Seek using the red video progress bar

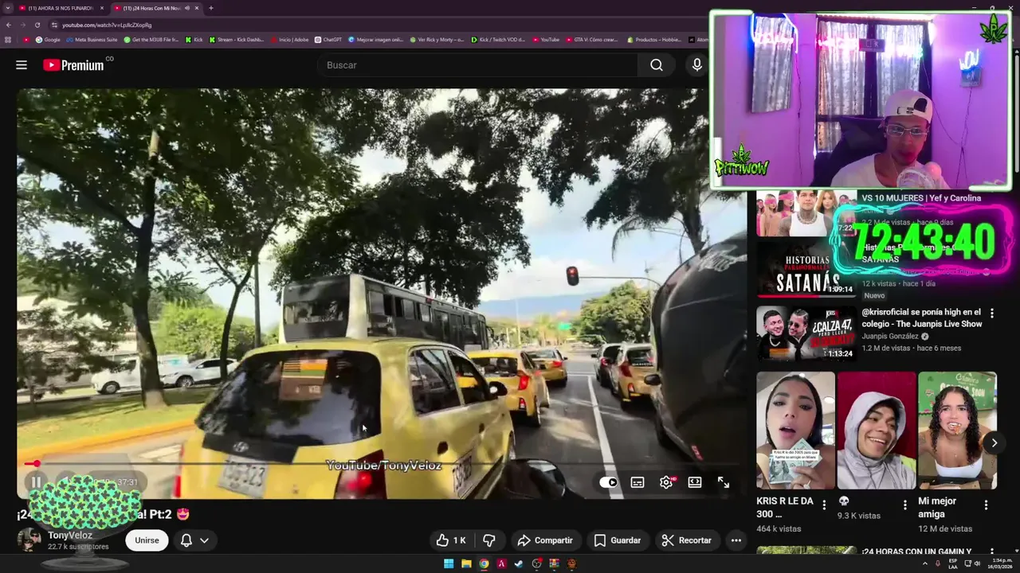382,463
